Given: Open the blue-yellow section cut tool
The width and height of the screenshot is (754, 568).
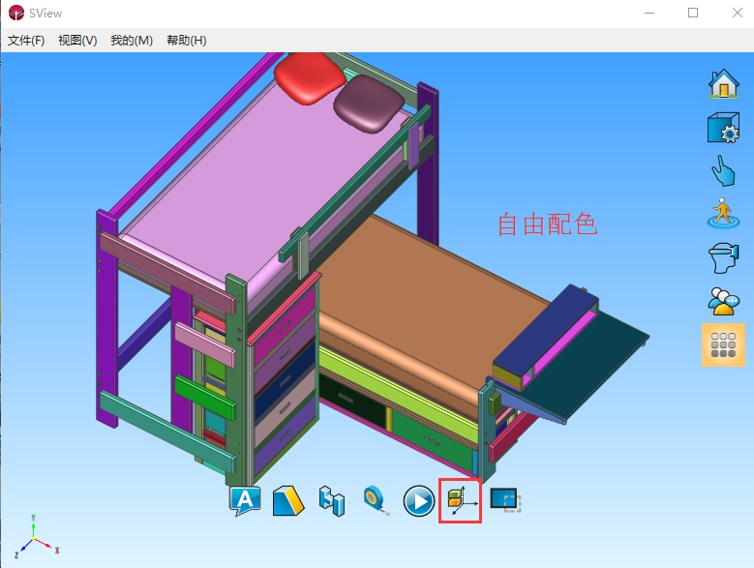Looking at the screenshot, I should coord(288,500).
